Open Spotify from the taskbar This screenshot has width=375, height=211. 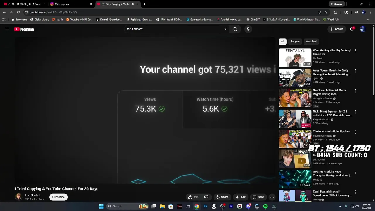point(265,206)
